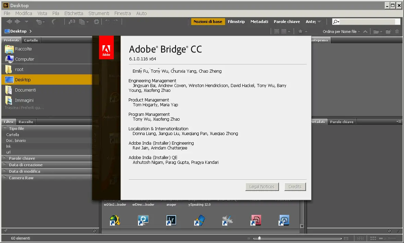Click the clear filter icon in Filtro panel
The height and width of the screenshot is (243, 404).
(95, 231)
